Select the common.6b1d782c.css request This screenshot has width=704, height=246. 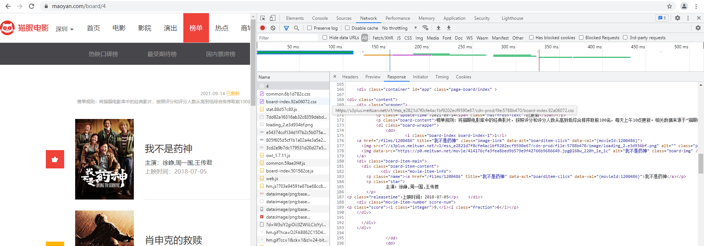tap(293, 94)
